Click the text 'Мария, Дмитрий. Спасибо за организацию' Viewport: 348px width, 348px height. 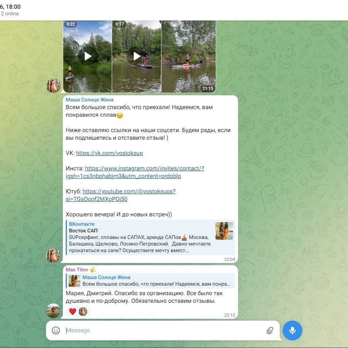point(125,293)
